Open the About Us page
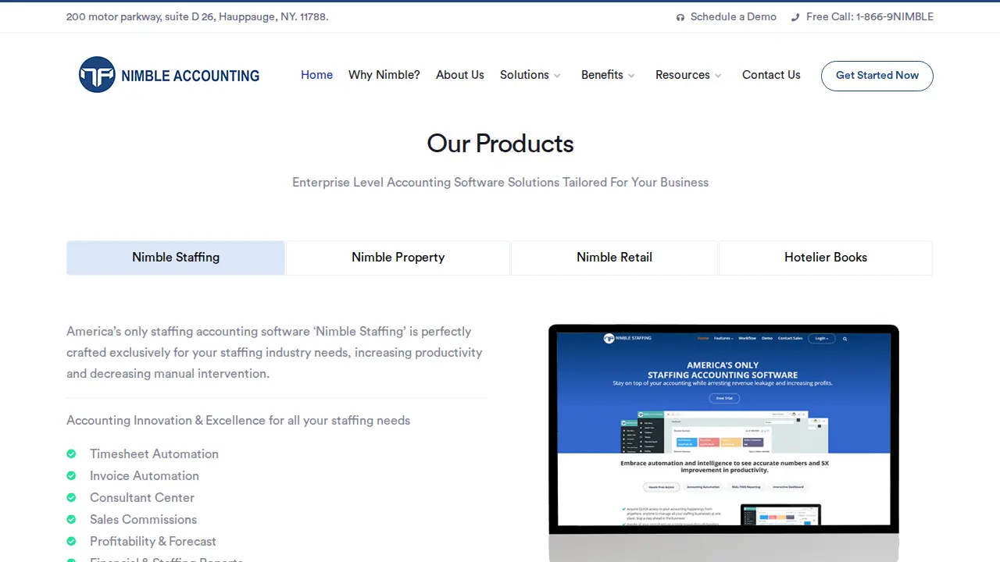This screenshot has height=562, width=1000. pyautogui.click(x=460, y=75)
